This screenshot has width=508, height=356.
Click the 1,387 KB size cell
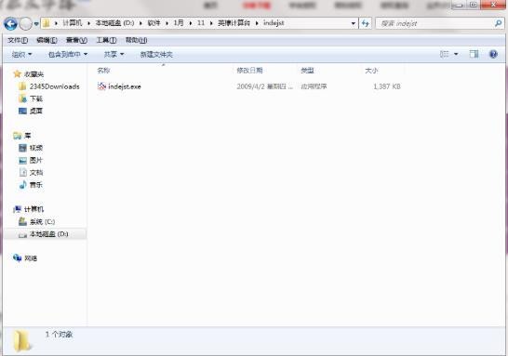pyautogui.click(x=387, y=86)
